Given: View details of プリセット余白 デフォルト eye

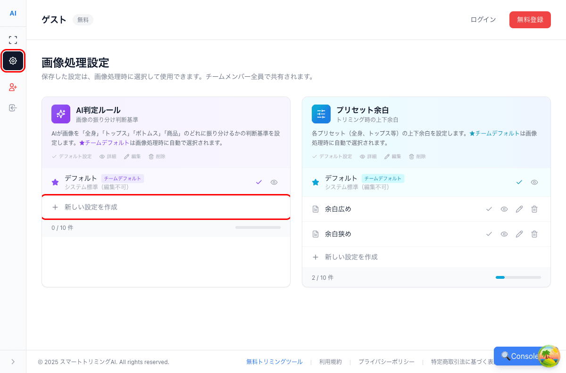Looking at the screenshot, I should (534, 182).
